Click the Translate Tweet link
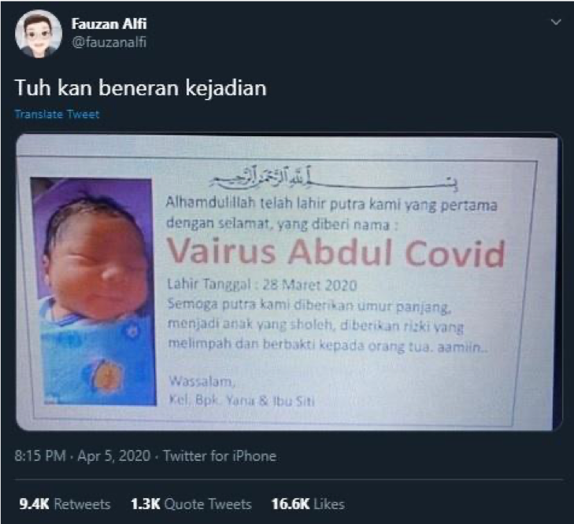Viewport: 574px width, 524px height. tap(57, 114)
